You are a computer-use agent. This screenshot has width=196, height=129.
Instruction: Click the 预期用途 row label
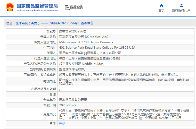point(50,82)
